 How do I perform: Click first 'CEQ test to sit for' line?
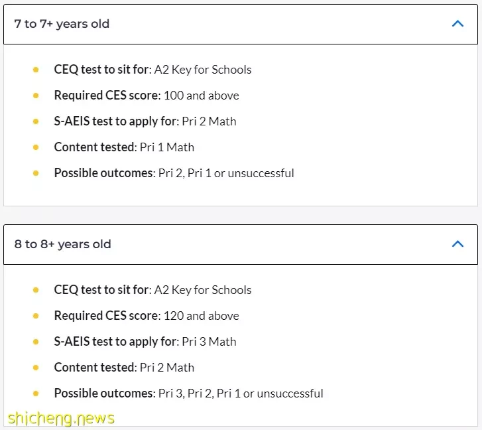click(152, 70)
